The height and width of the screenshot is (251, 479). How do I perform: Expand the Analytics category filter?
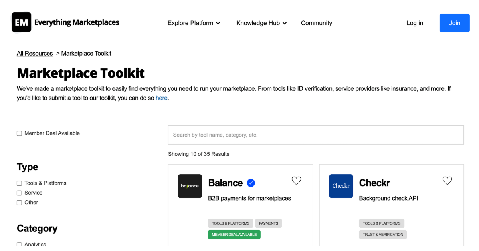(19, 244)
